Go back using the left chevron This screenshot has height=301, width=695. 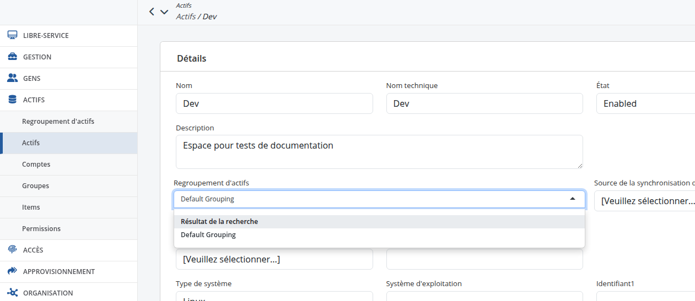[152, 12]
